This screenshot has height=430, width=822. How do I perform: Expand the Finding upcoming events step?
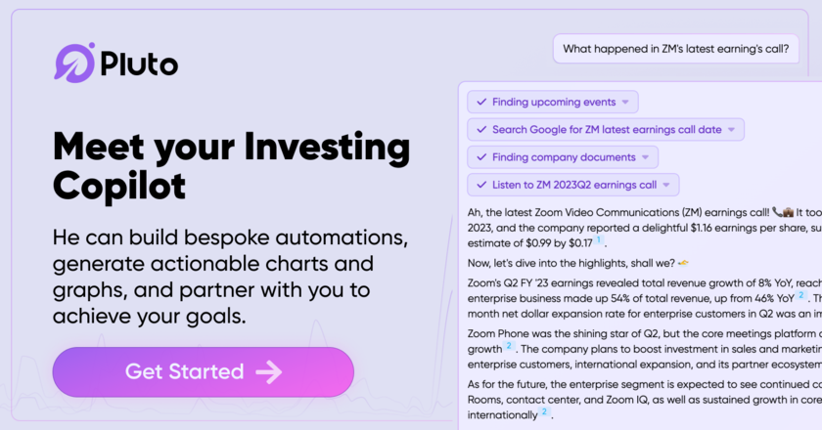626,103
